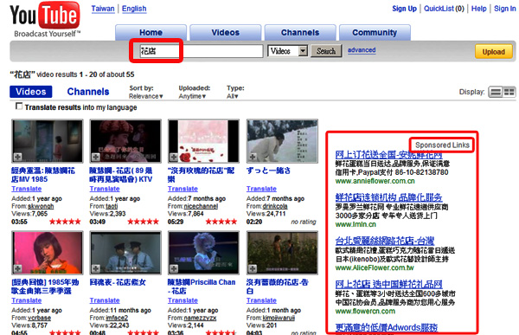The width and height of the screenshot is (519, 335).
Task: Switch display to grid view icon
Action: 509,92
